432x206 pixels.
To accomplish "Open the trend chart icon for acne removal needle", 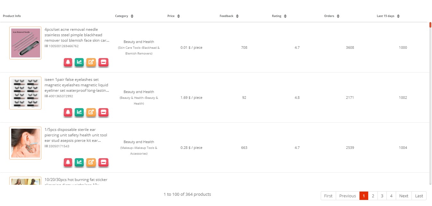I will (79, 63).
